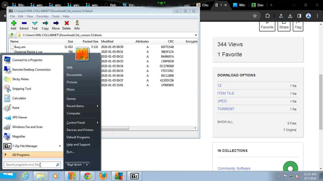323x181 pixels.
Task: Open Chrome Downloads icon
Action: (290, 16)
